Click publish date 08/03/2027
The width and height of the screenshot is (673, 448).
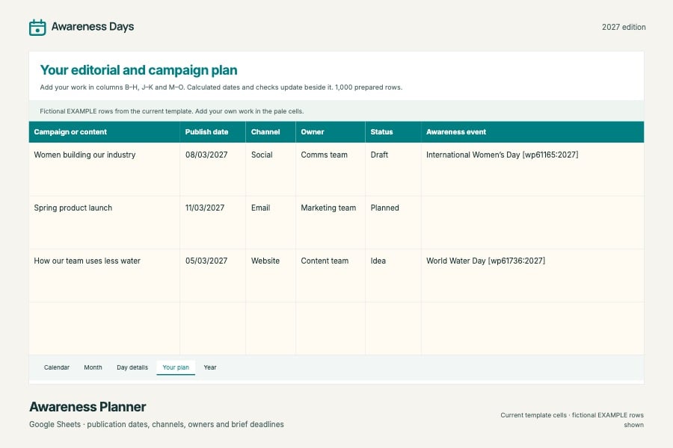(213, 169)
